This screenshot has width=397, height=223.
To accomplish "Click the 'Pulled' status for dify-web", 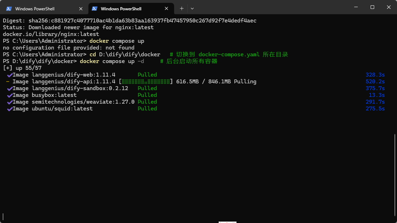I will 147,74.
